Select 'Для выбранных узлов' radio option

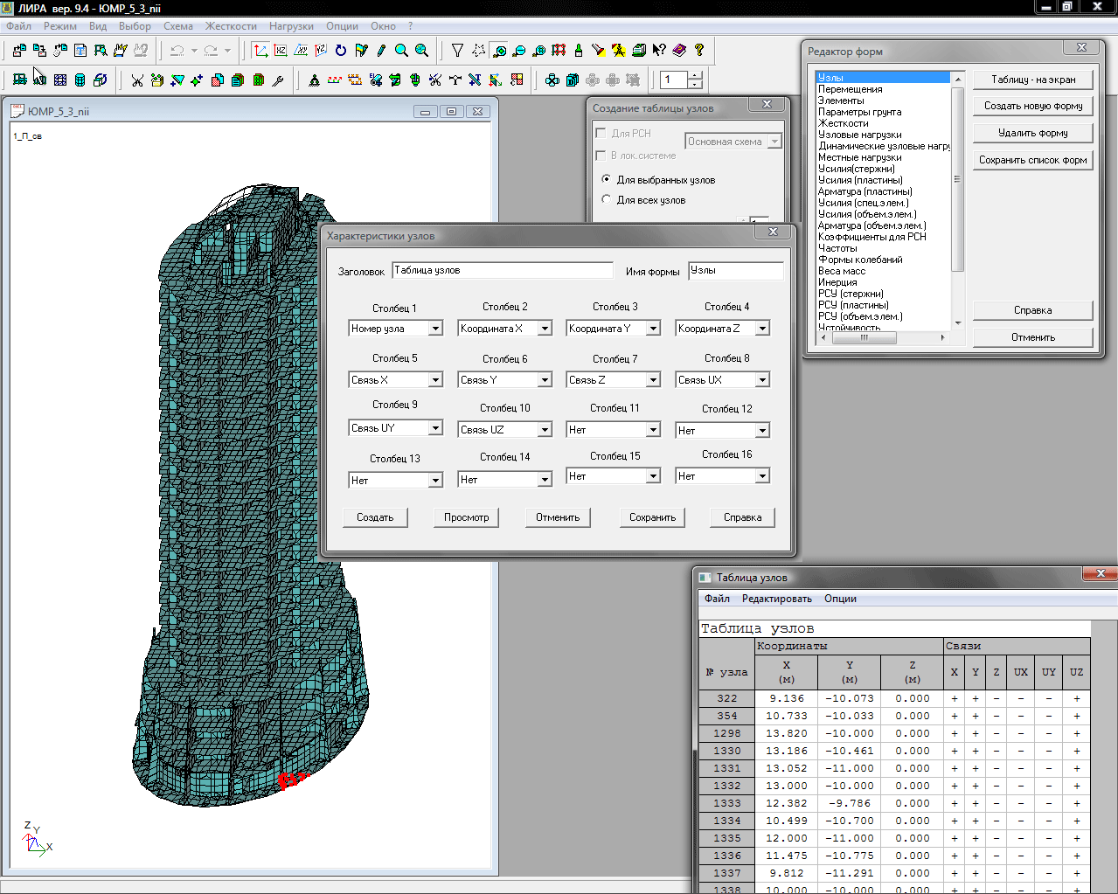[x=607, y=180]
